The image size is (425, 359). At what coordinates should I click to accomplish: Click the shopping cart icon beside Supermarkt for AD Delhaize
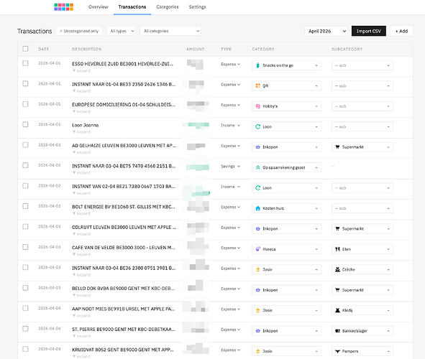coord(337,147)
